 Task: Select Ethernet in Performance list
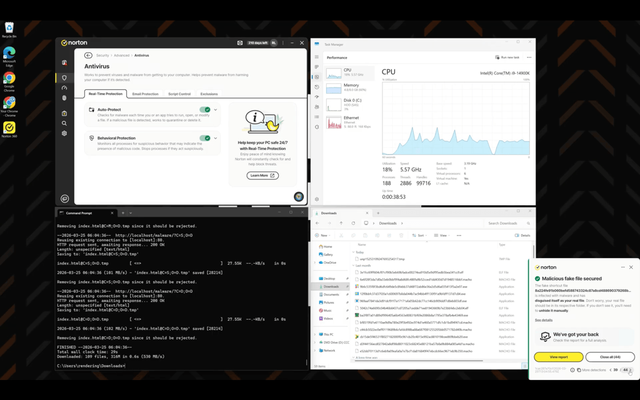click(350, 122)
